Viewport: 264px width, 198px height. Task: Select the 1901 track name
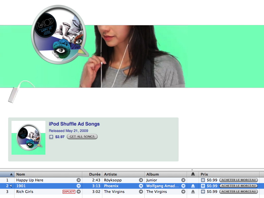point(21,186)
